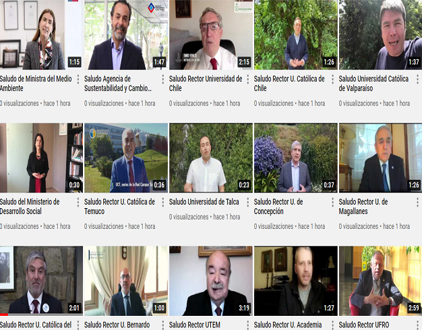The width and height of the screenshot is (422, 330).
Task: Open three-dot menu for Saludo Universidad de Talca
Action: 248,202
